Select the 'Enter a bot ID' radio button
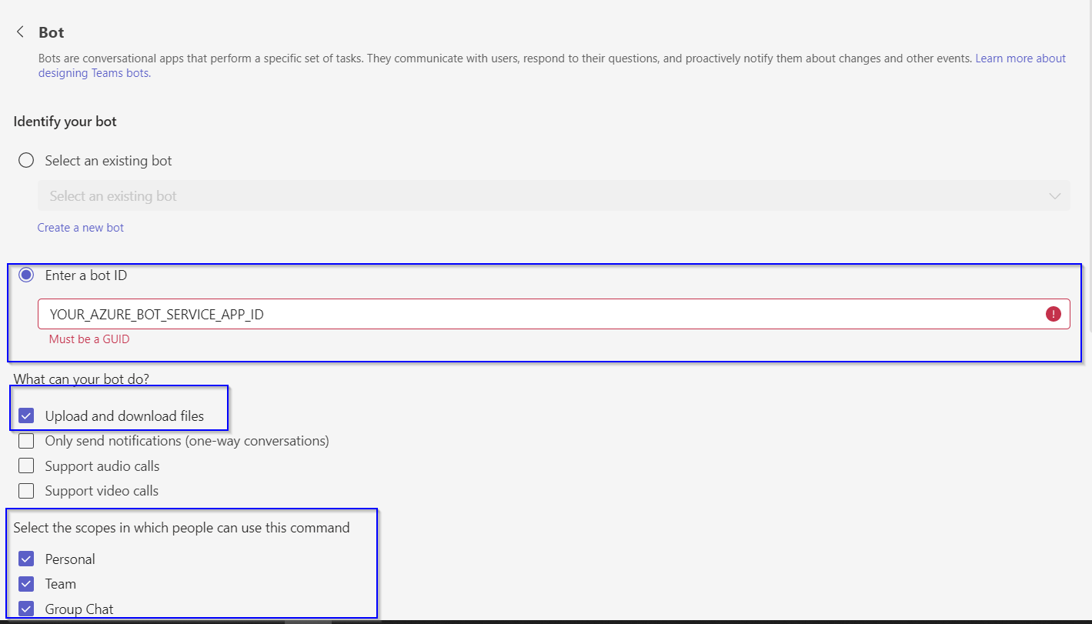Image resolution: width=1092 pixels, height=624 pixels. [26, 275]
